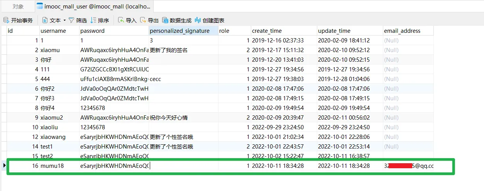The width and height of the screenshot is (484, 191).
Task: Click the signature cell in the xiaowang row
Action: pos(183,137)
